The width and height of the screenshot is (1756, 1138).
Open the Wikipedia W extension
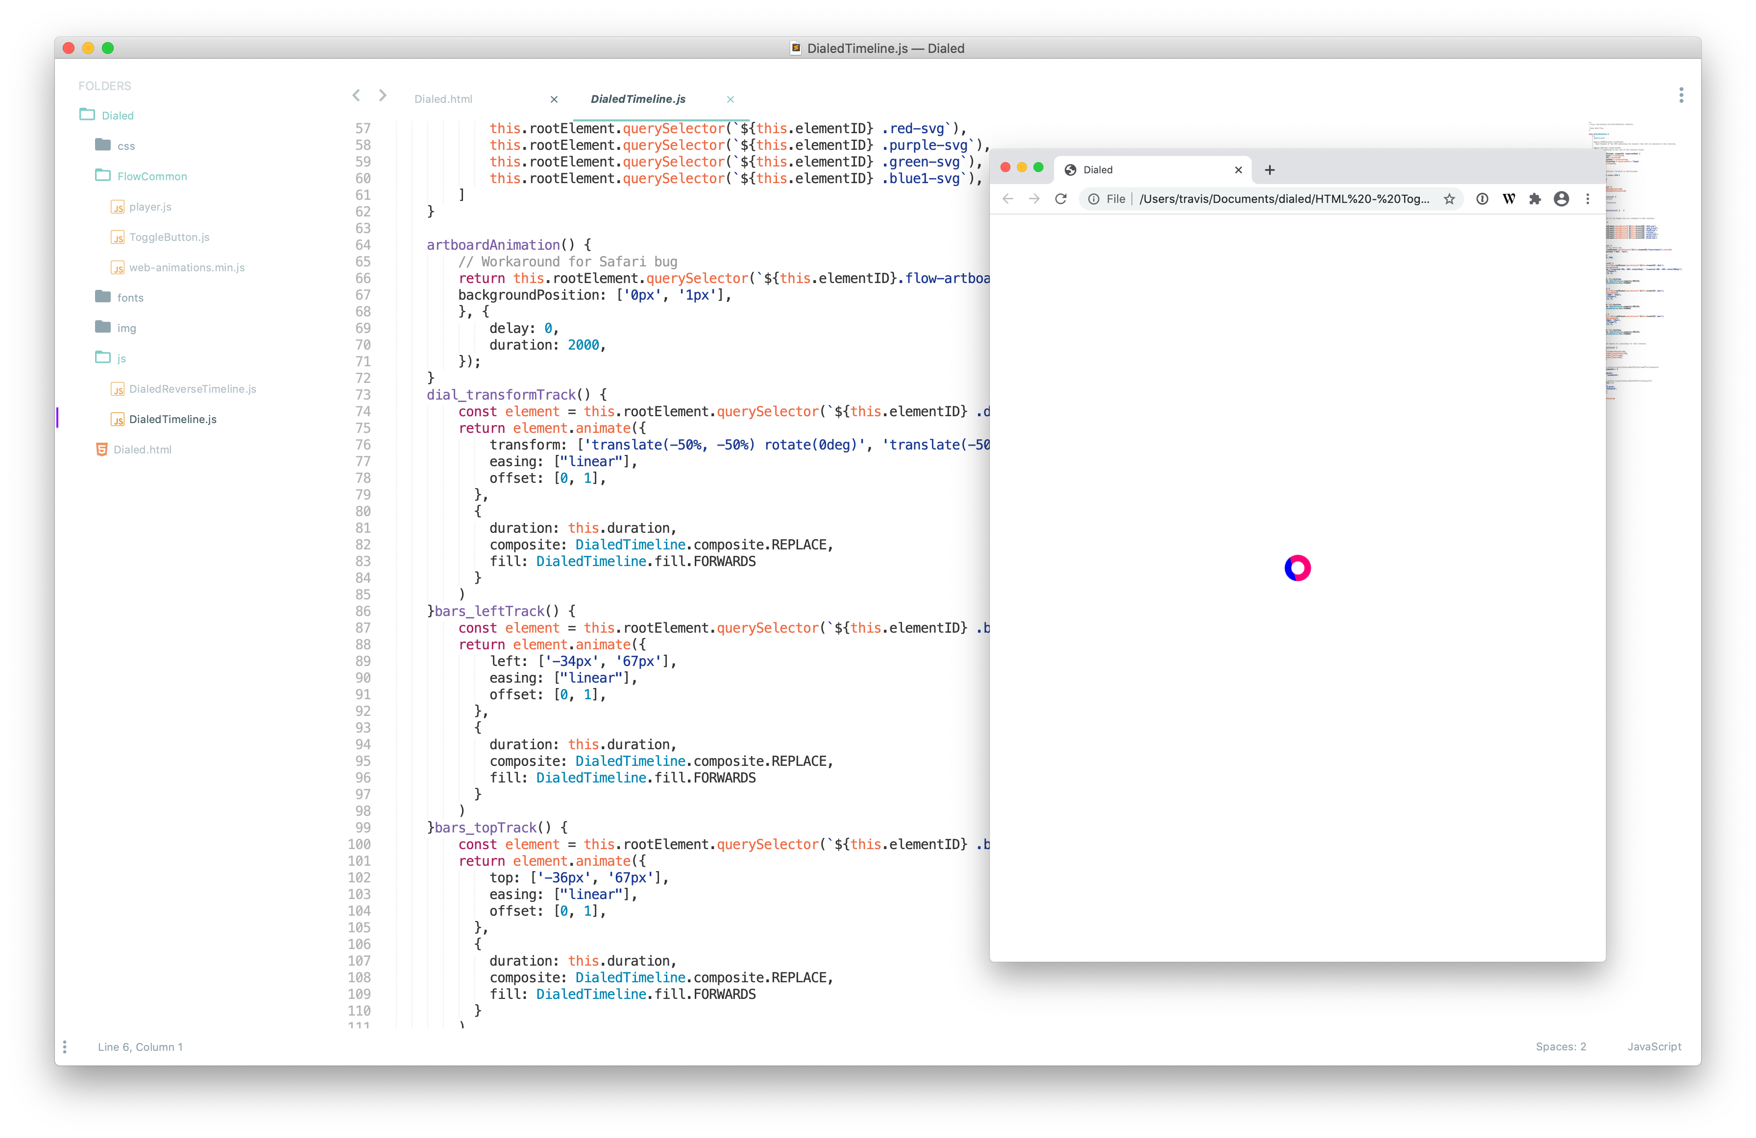pyautogui.click(x=1509, y=198)
